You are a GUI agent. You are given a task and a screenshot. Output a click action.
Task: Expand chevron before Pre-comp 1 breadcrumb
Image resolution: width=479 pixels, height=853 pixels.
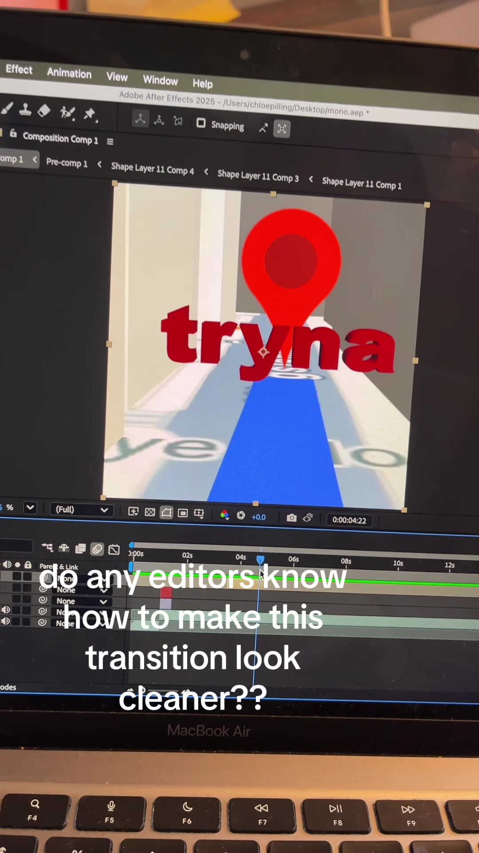[x=35, y=159]
